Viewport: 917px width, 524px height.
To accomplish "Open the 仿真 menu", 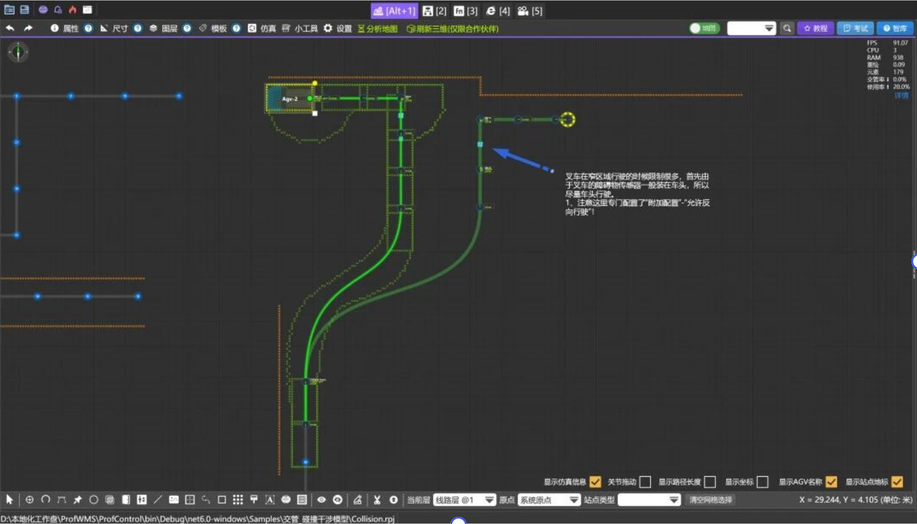I will [262, 28].
